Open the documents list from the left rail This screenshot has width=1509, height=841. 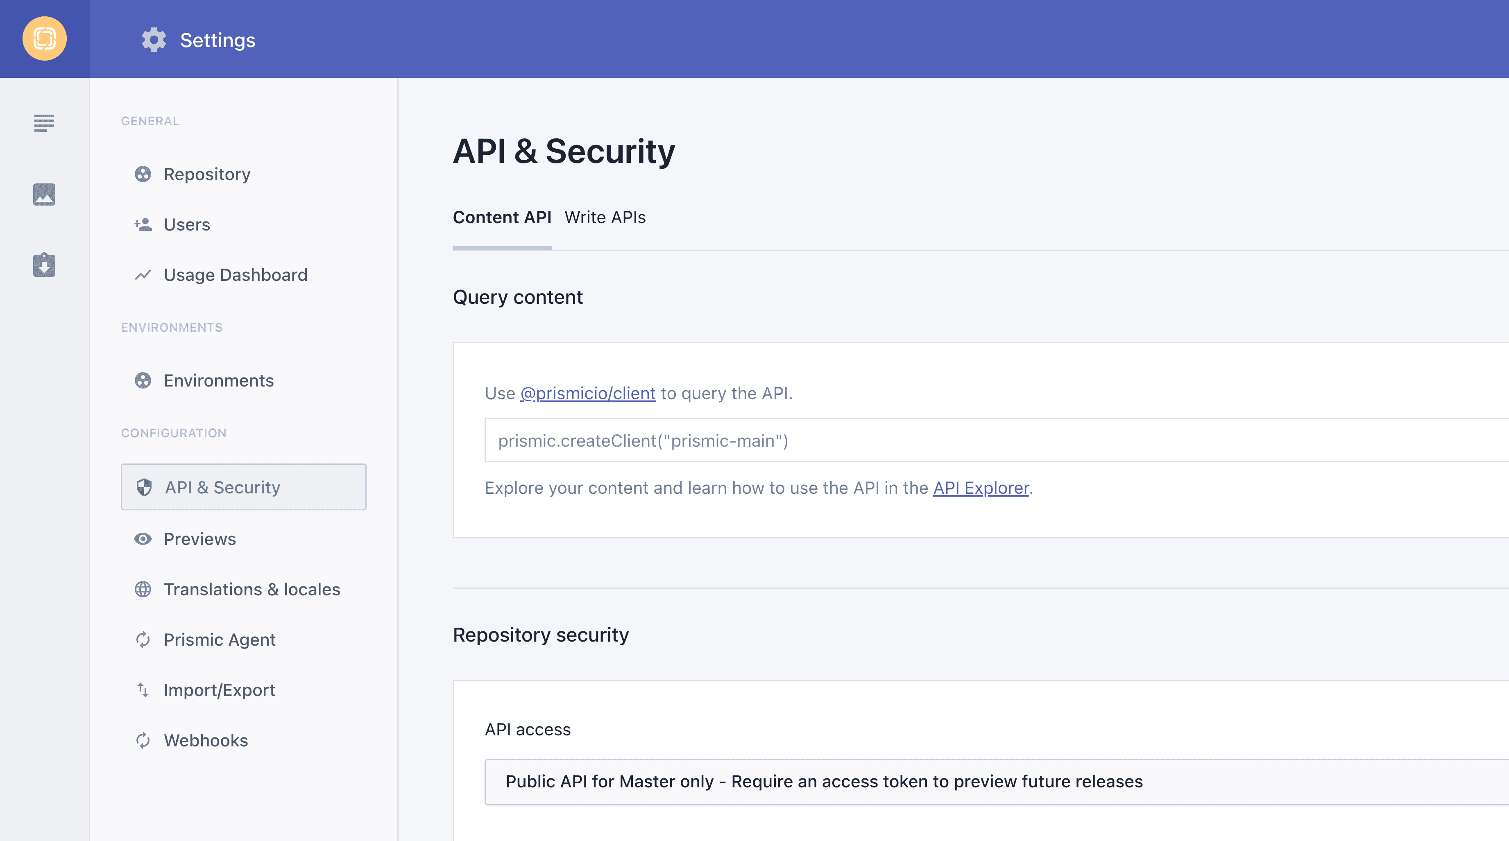[x=44, y=123]
